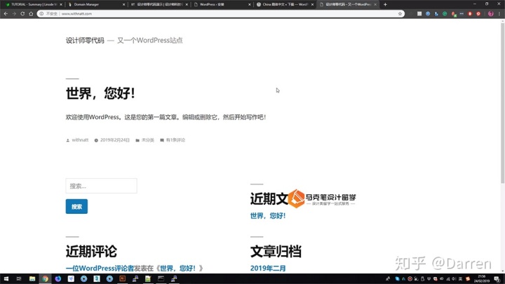Close the TUTORIAL Summary Linode tab
This screenshot has width=505, height=284.
tap(61, 4)
